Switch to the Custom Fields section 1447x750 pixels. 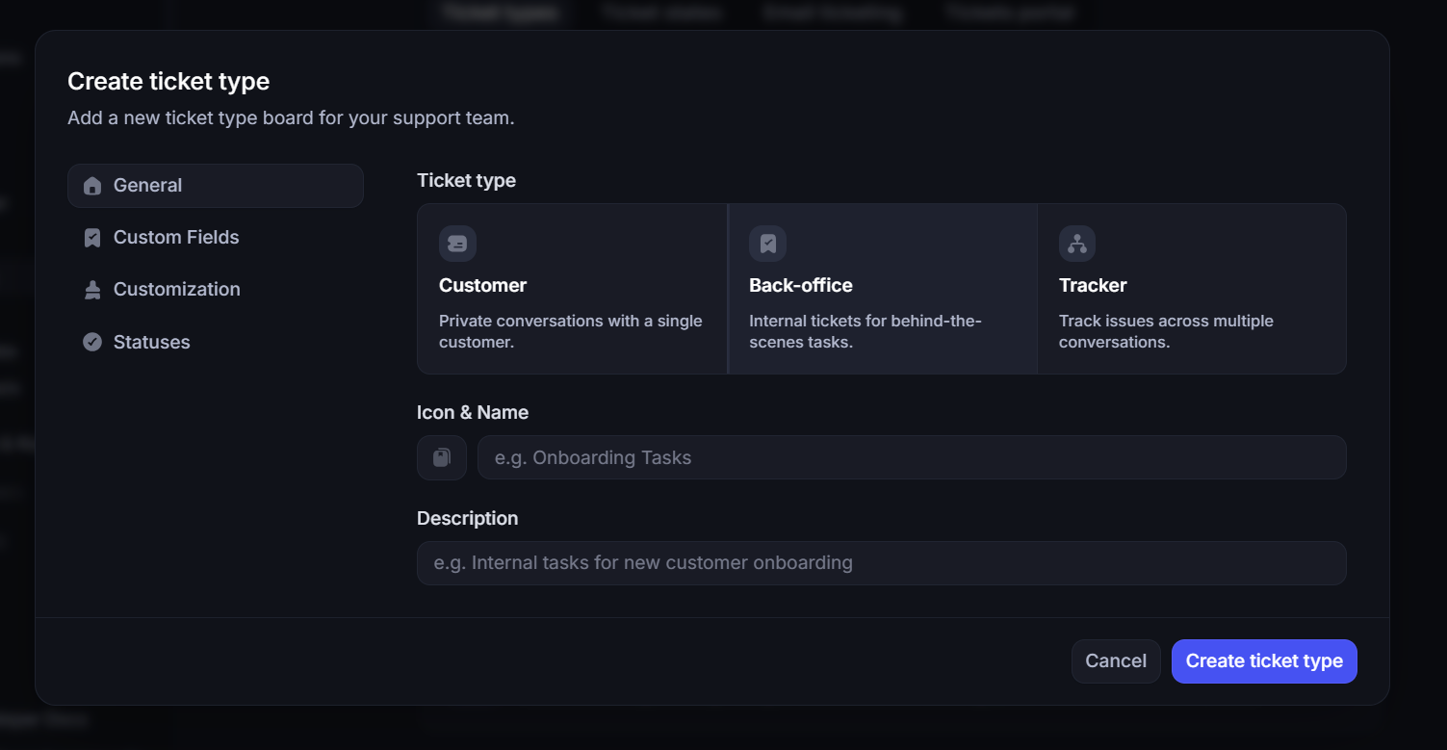(176, 237)
